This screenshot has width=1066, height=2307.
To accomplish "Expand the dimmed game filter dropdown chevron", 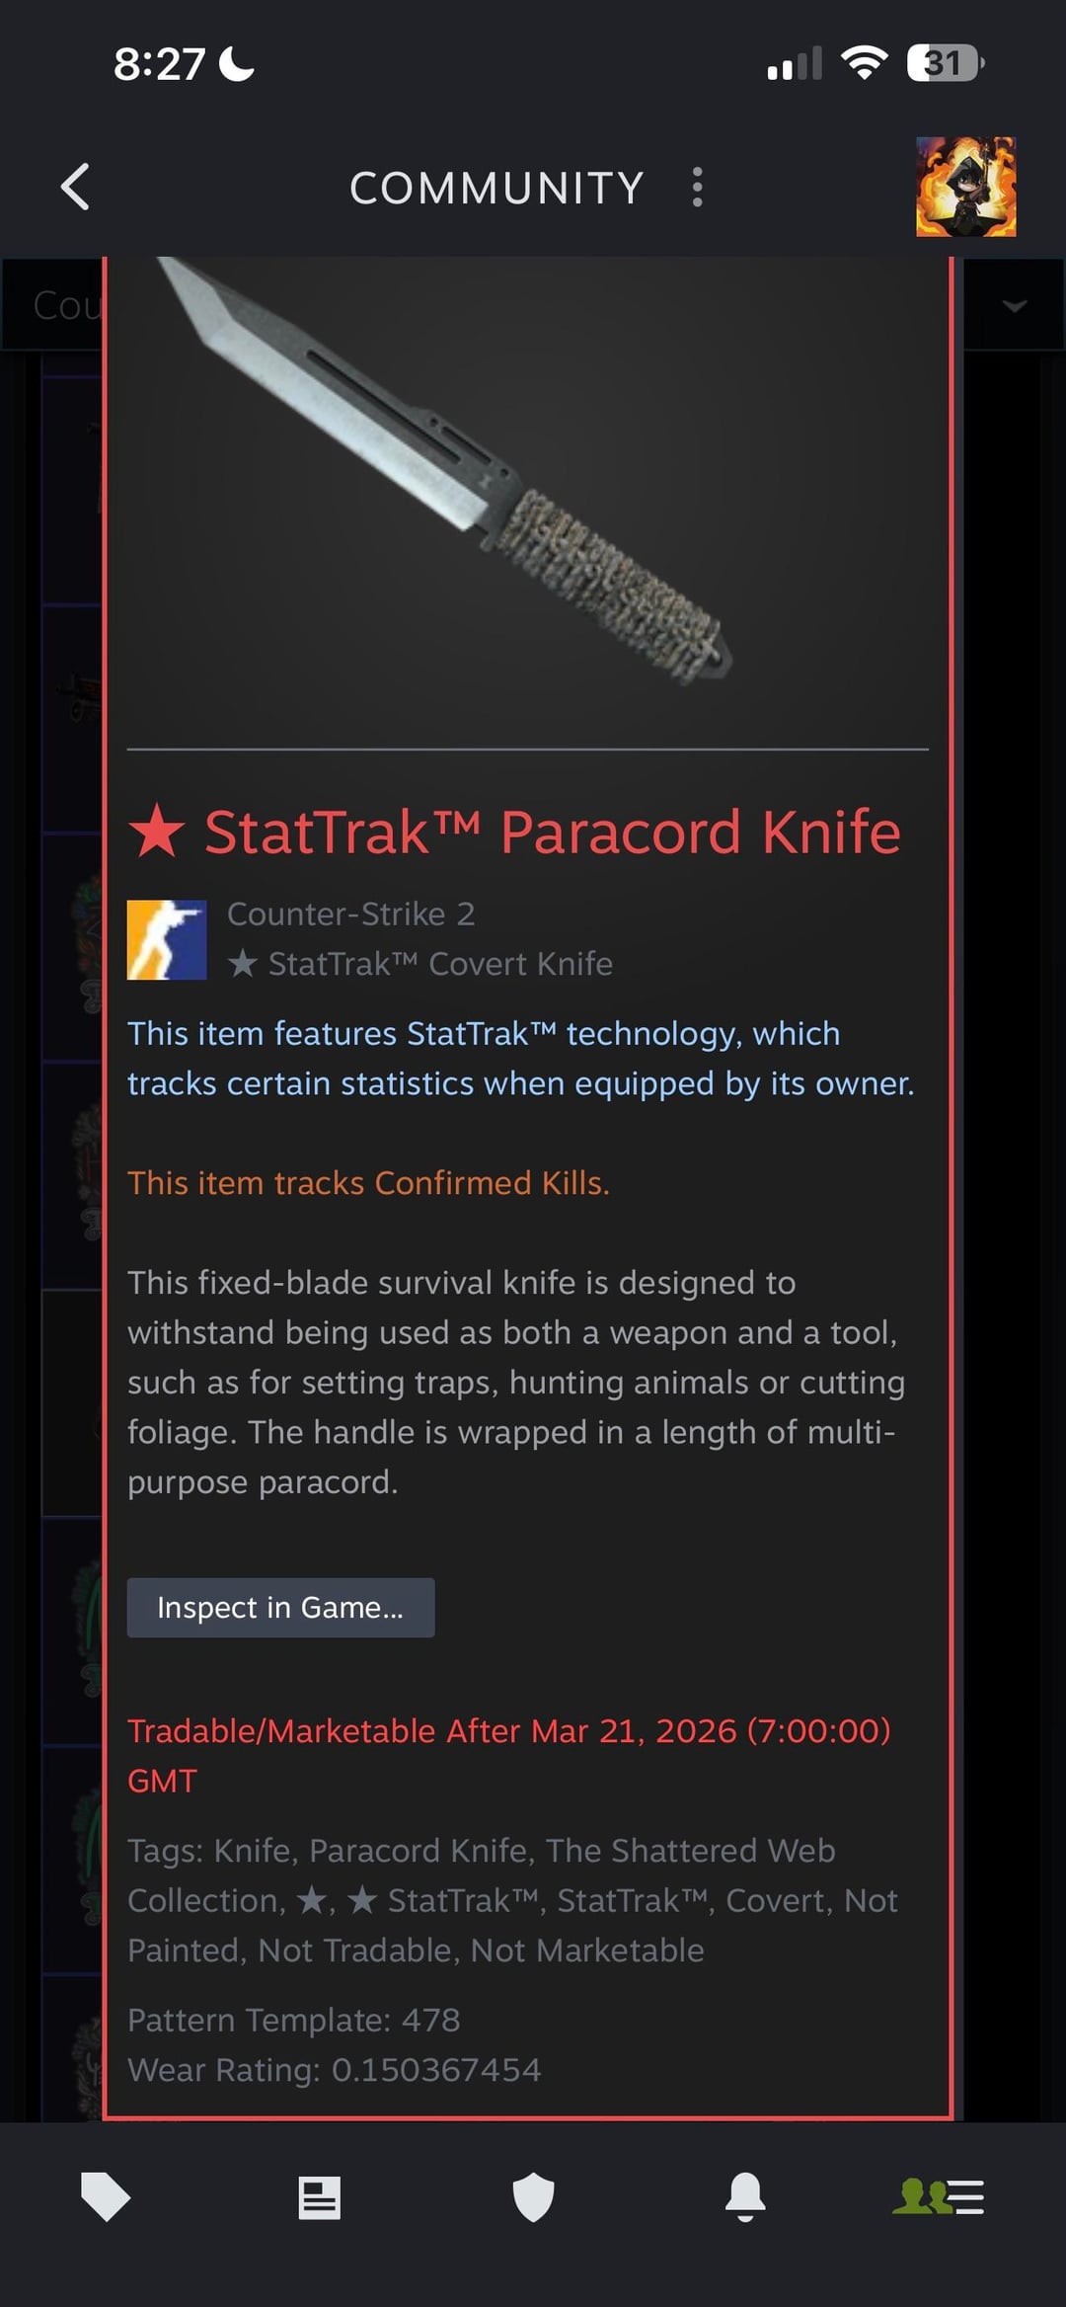I will (x=1014, y=305).
